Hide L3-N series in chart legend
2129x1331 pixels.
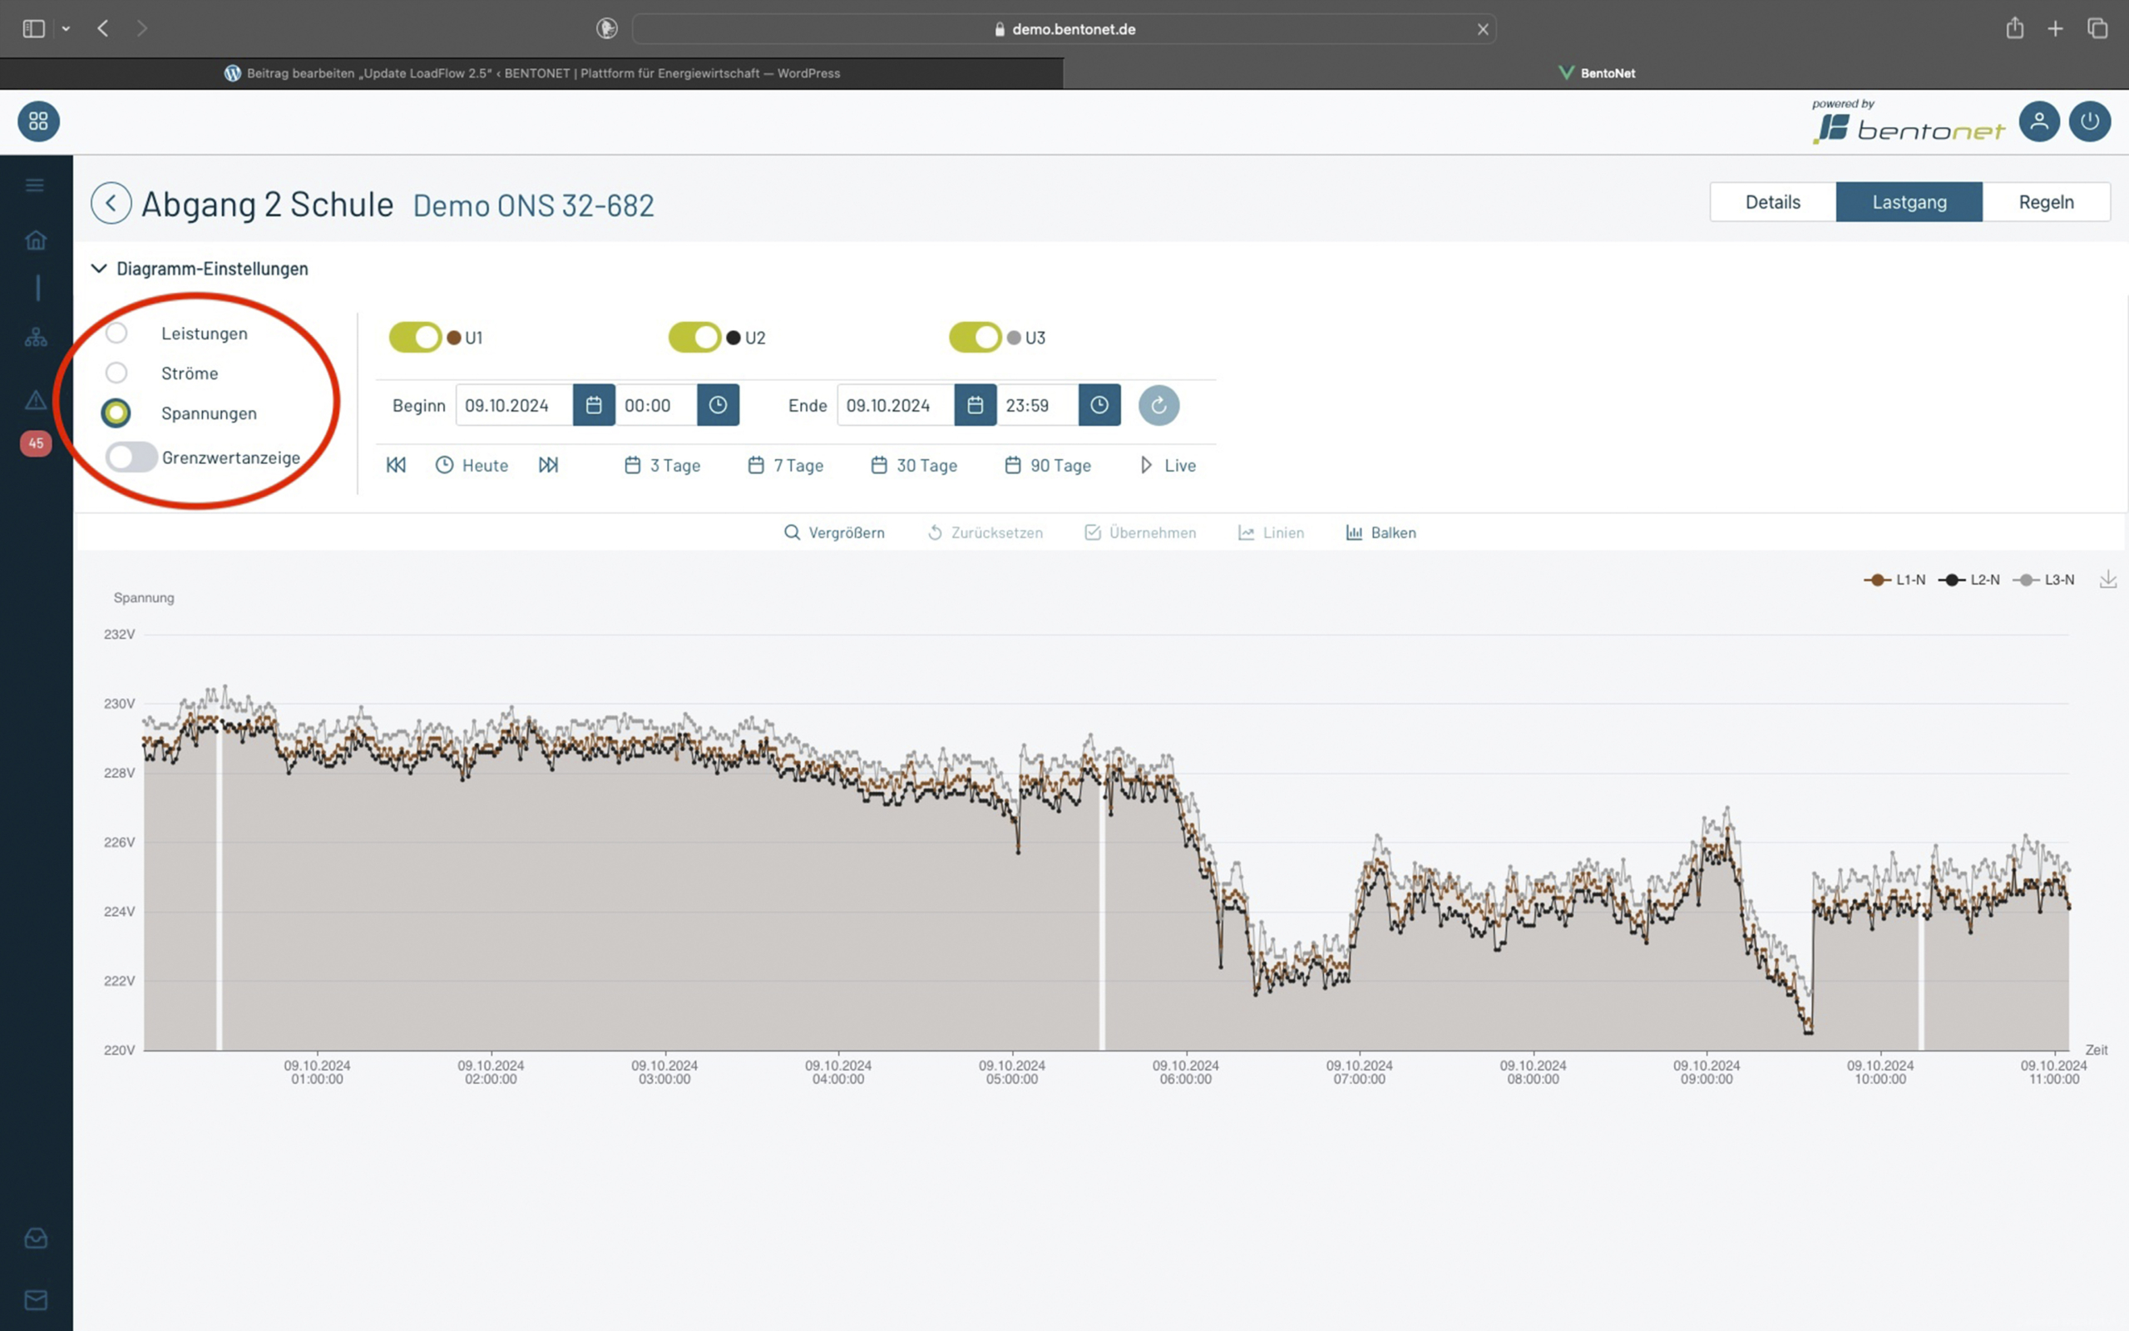coord(2043,579)
